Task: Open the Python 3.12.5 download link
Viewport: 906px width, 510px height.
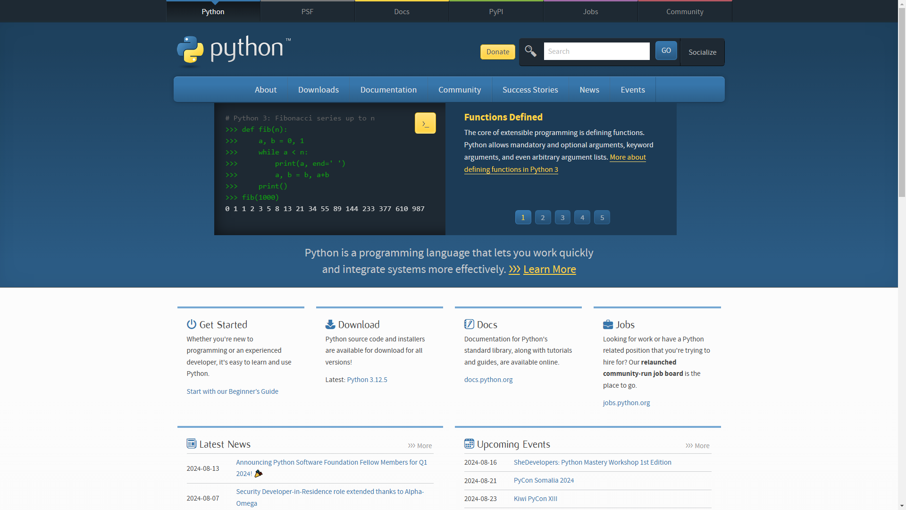Action: tap(367, 380)
